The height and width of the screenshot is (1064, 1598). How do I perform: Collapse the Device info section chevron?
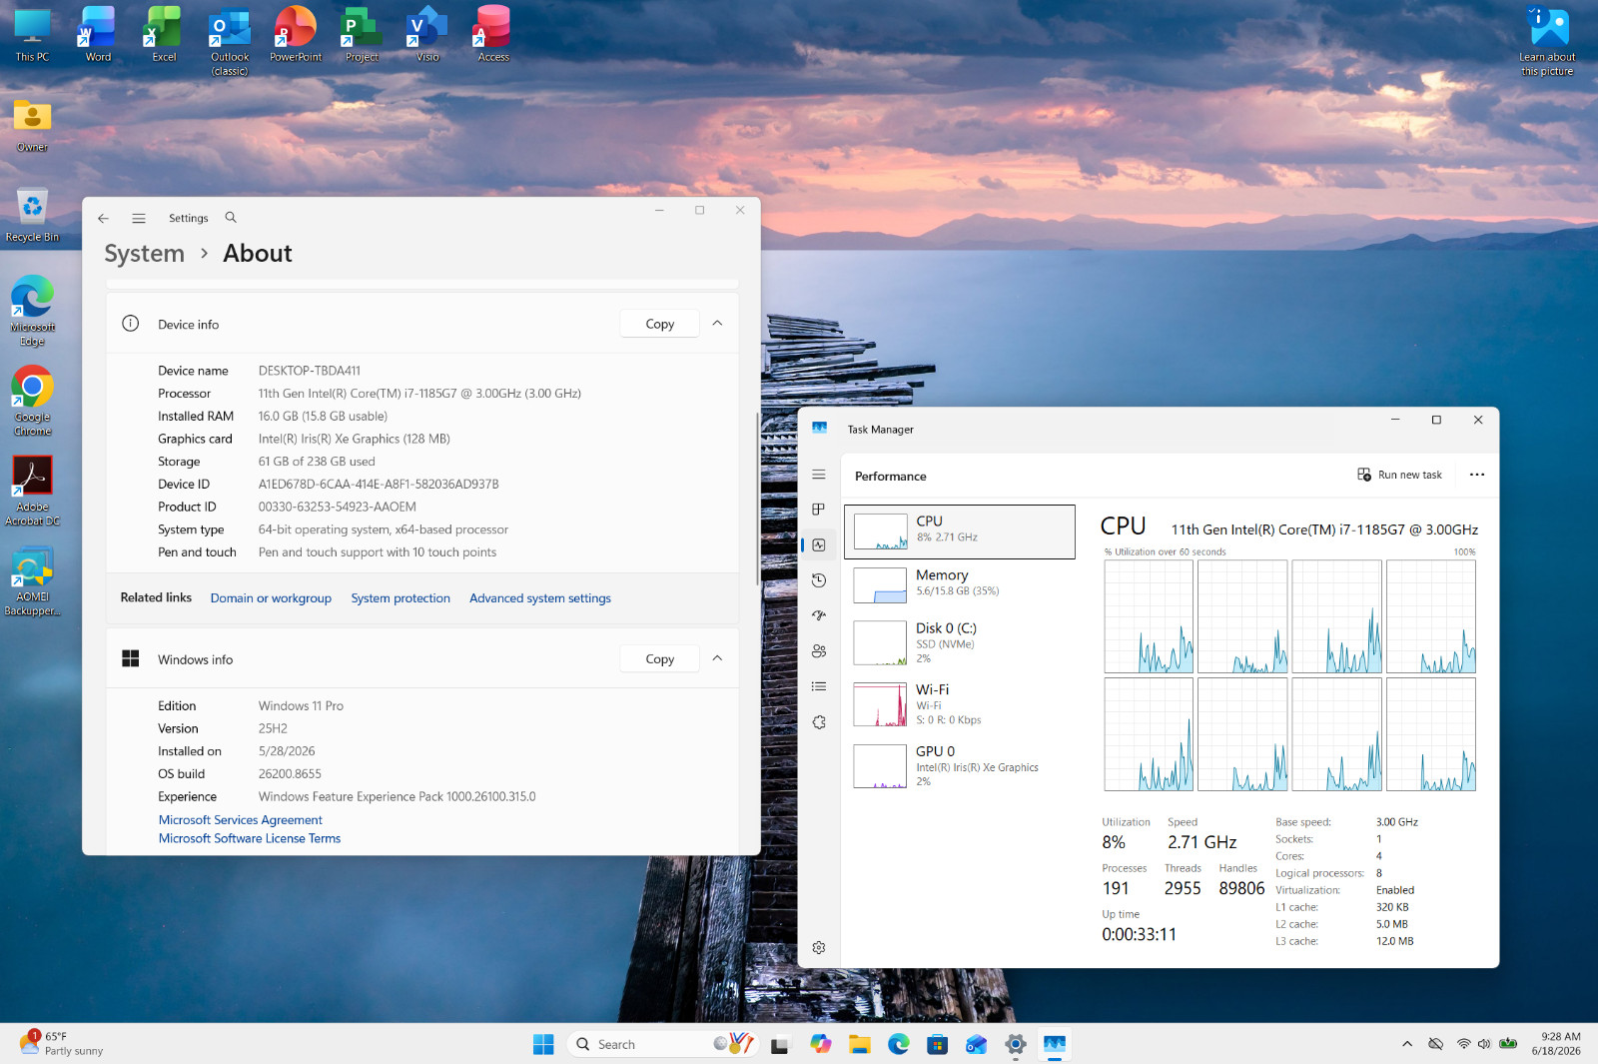click(x=717, y=324)
